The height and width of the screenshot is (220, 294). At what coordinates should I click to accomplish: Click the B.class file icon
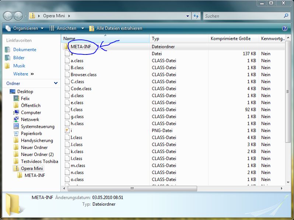(67, 67)
